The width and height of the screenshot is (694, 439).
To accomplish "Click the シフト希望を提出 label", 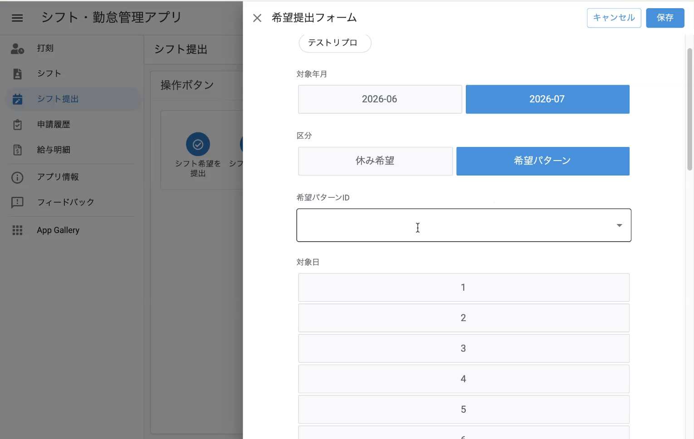I will tap(198, 168).
